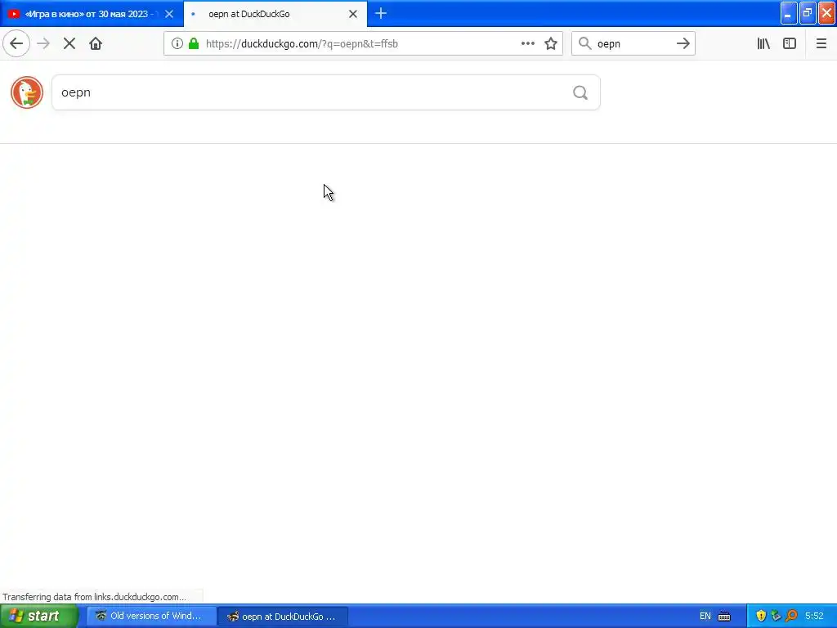837x628 pixels.
Task: Toggle the sidebar view icon
Action: (790, 44)
